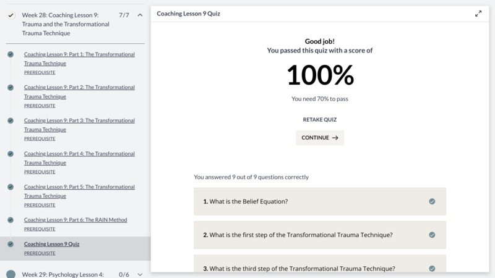Expand quiz panel to fullscreen
Image resolution: width=495 pixels, height=278 pixels.
(x=478, y=14)
